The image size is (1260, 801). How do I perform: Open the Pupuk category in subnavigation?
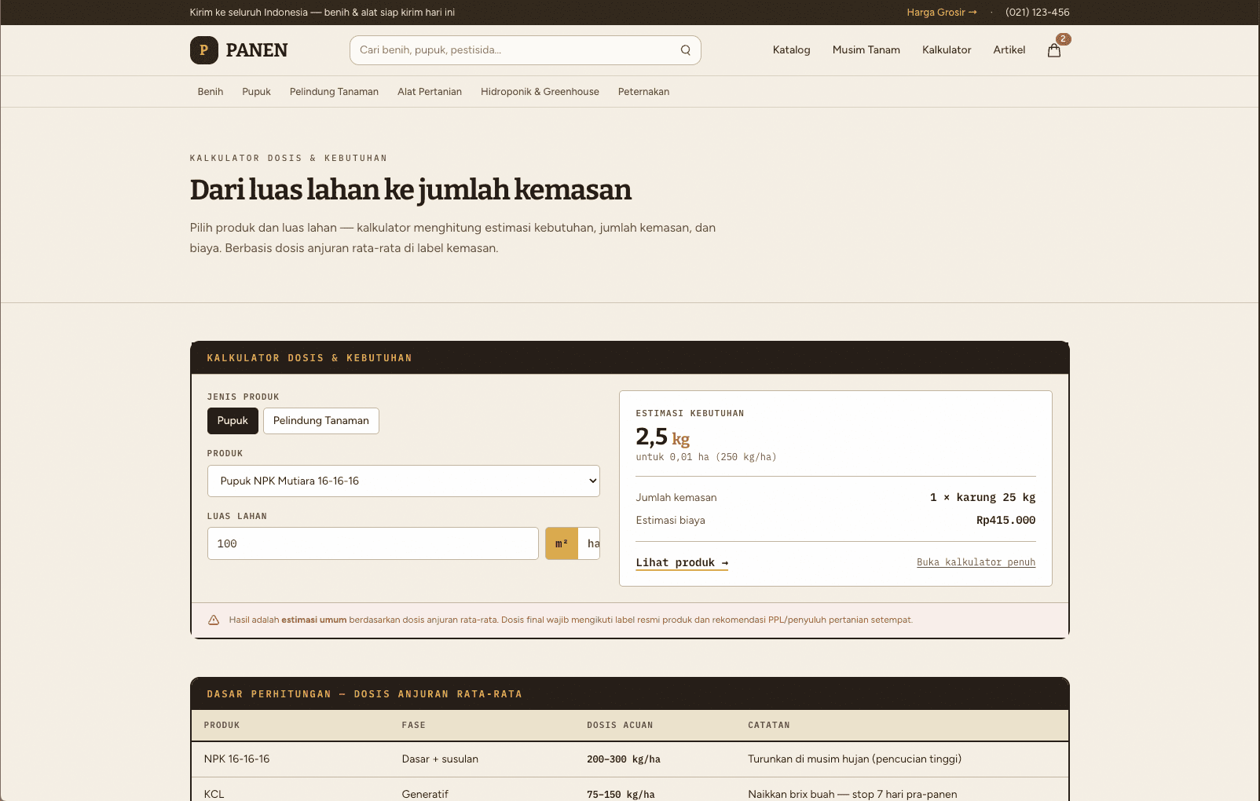[256, 92]
